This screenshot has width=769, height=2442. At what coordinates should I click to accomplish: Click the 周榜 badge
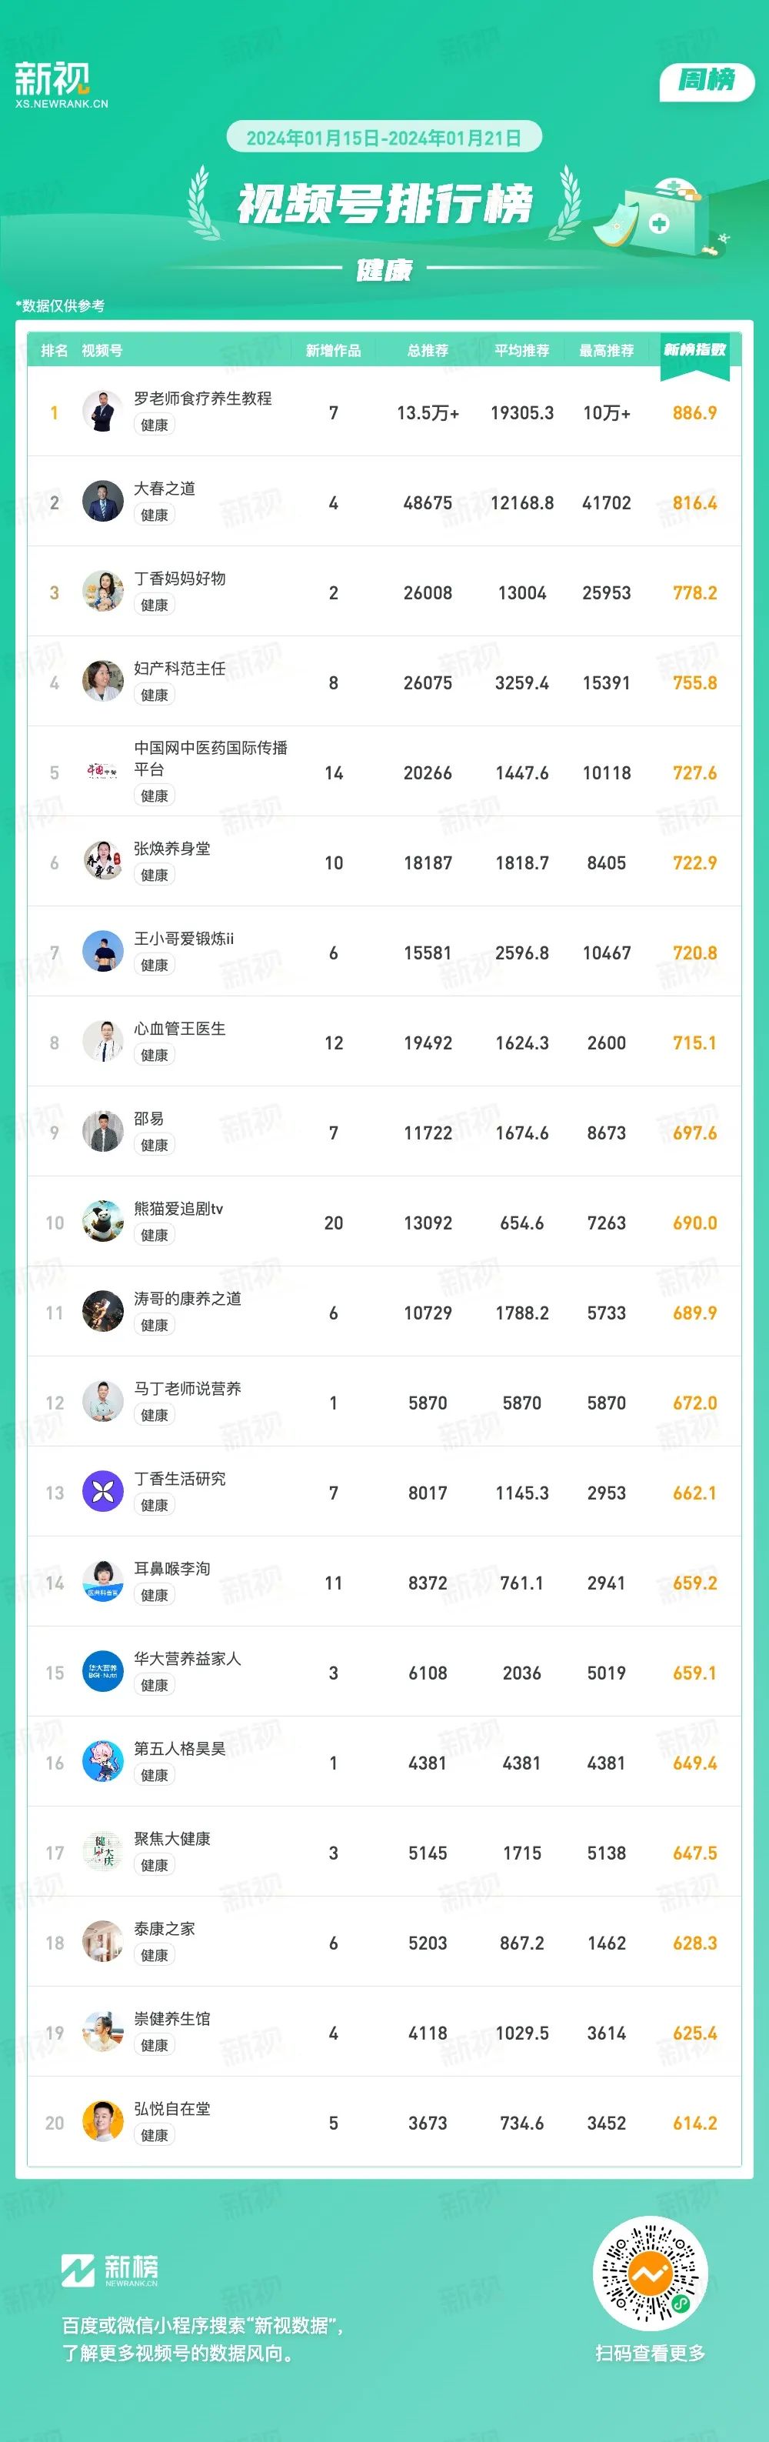pyautogui.click(x=707, y=82)
